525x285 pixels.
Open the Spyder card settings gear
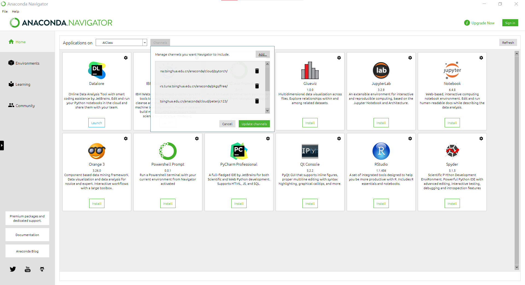(481, 139)
